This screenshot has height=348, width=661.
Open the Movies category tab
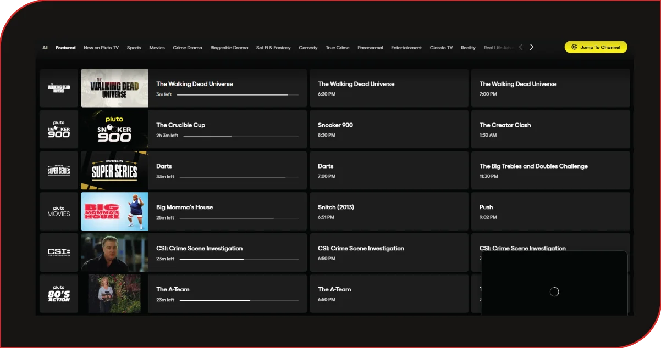point(157,48)
